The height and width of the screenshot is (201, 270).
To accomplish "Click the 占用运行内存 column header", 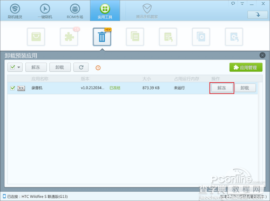I will pos(186,79).
